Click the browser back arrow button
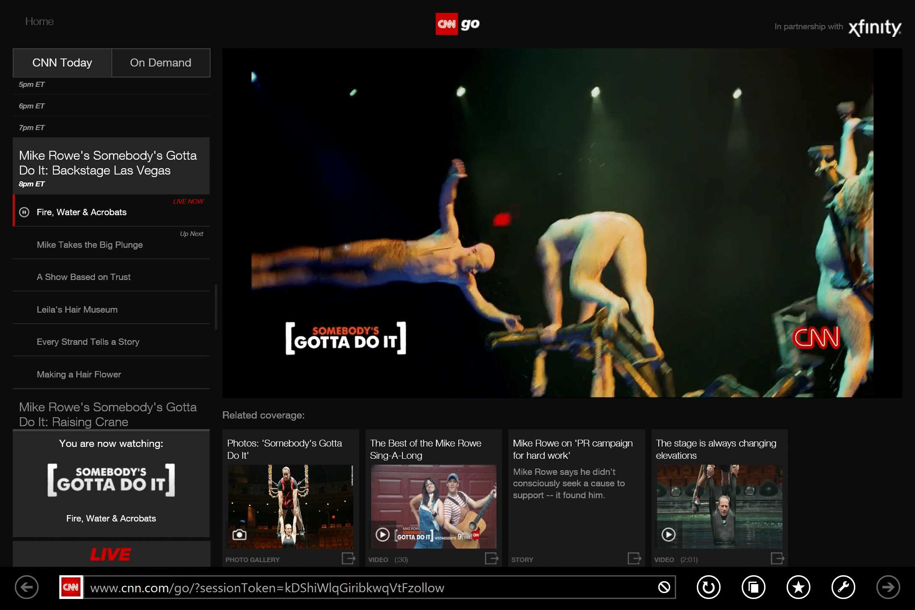This screenshot has width=915, height=610. tap(27, 587)
